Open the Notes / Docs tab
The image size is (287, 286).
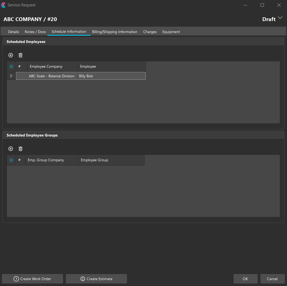35,32
